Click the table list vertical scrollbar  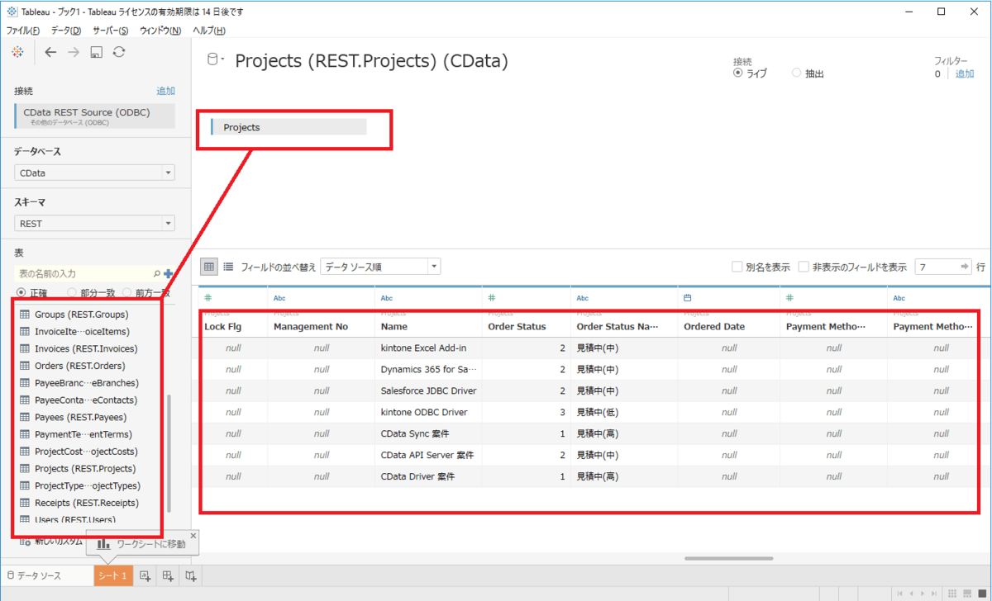tap(169, 452)
